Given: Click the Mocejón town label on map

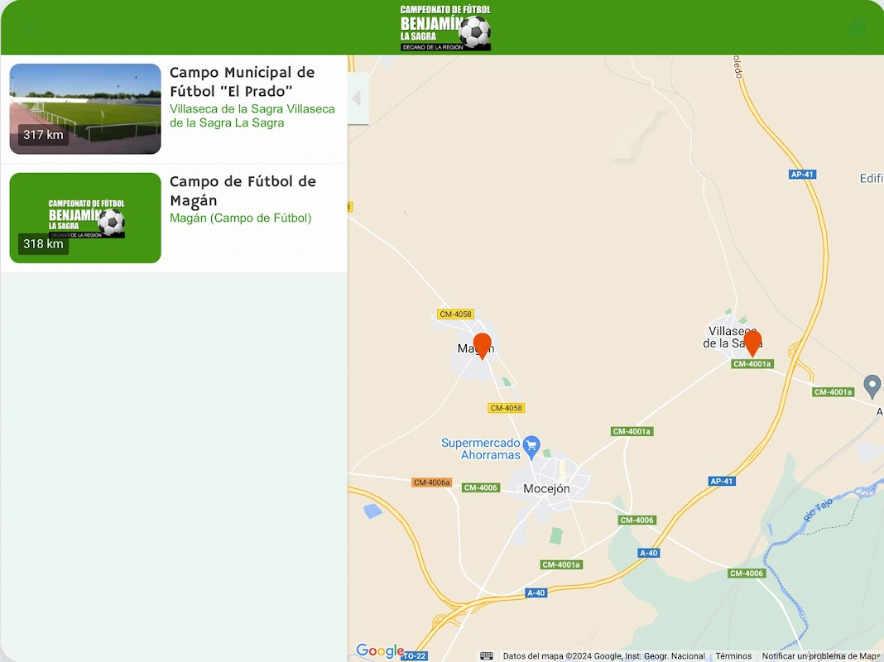Looking at the screenshot, I should point(546,488).
